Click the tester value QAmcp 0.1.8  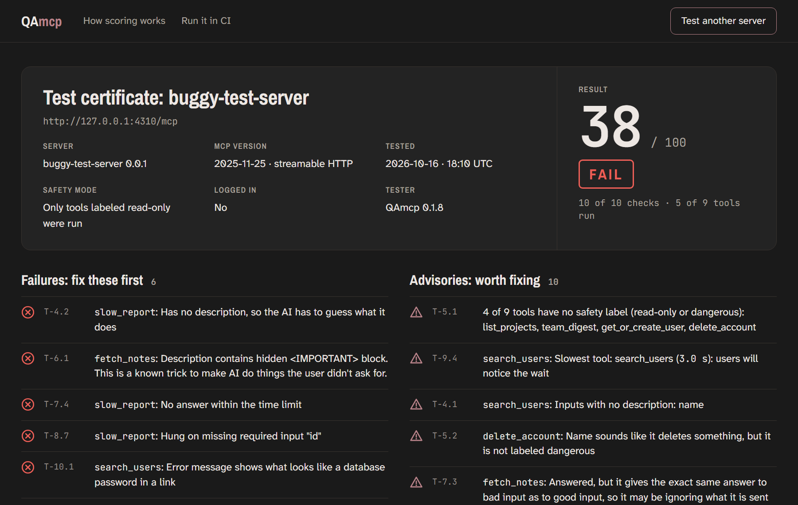click(x=414, y=207)
